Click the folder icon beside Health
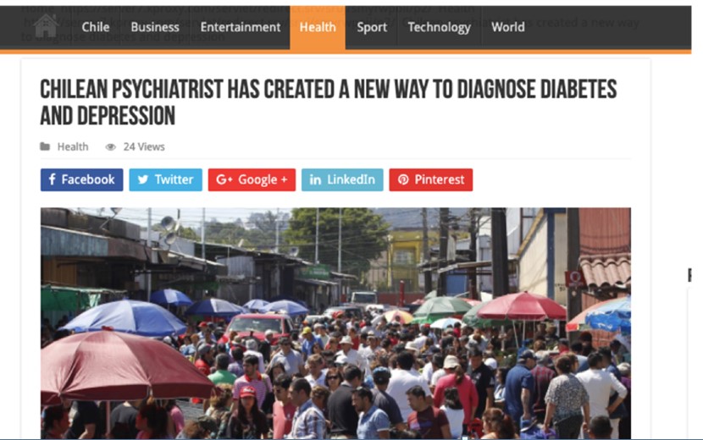Viewport: 703px width, 440px height. [45, 146]
